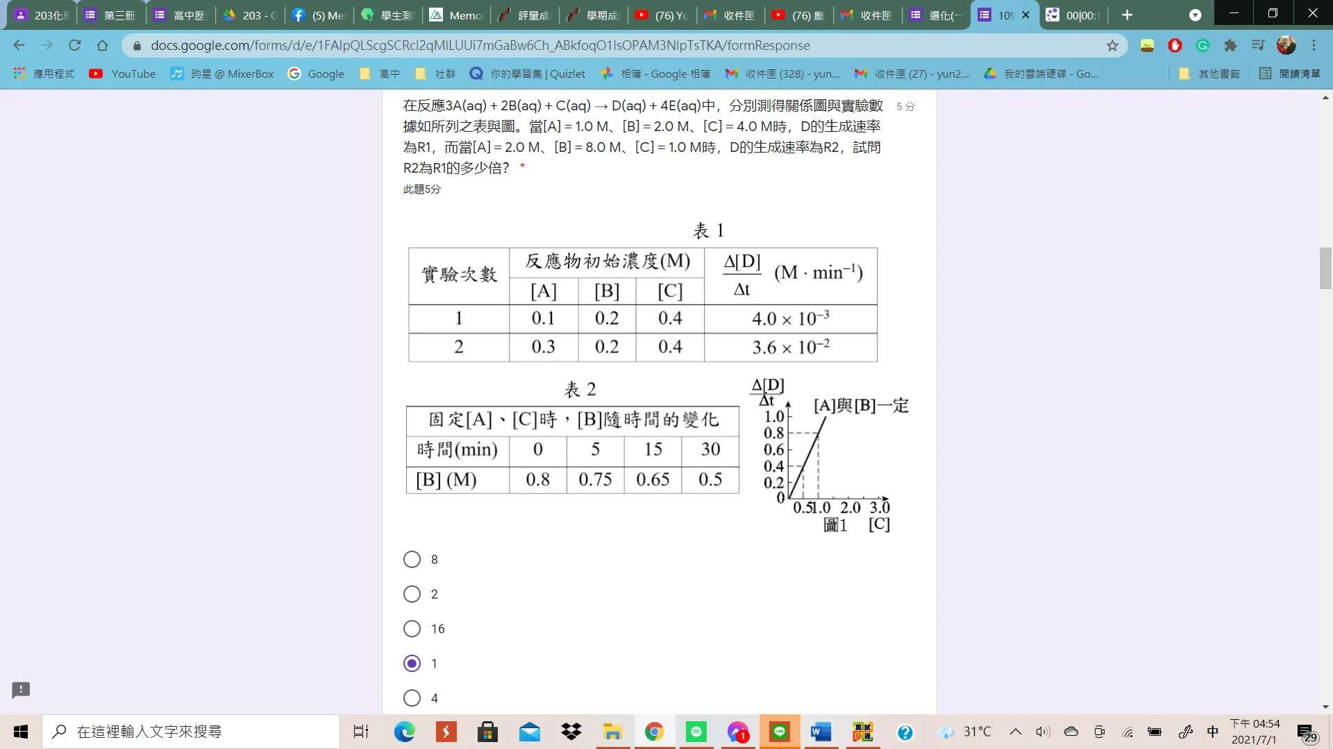Open the 閱讀清單 reading list

pyautogui.click(x=1290, y=74)
